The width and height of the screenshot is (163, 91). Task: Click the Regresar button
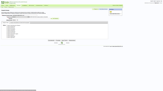point(95,9)
